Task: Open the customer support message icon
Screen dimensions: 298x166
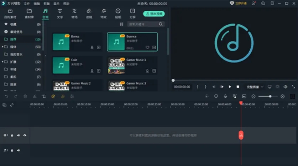Action: click(x=263, y=4)
